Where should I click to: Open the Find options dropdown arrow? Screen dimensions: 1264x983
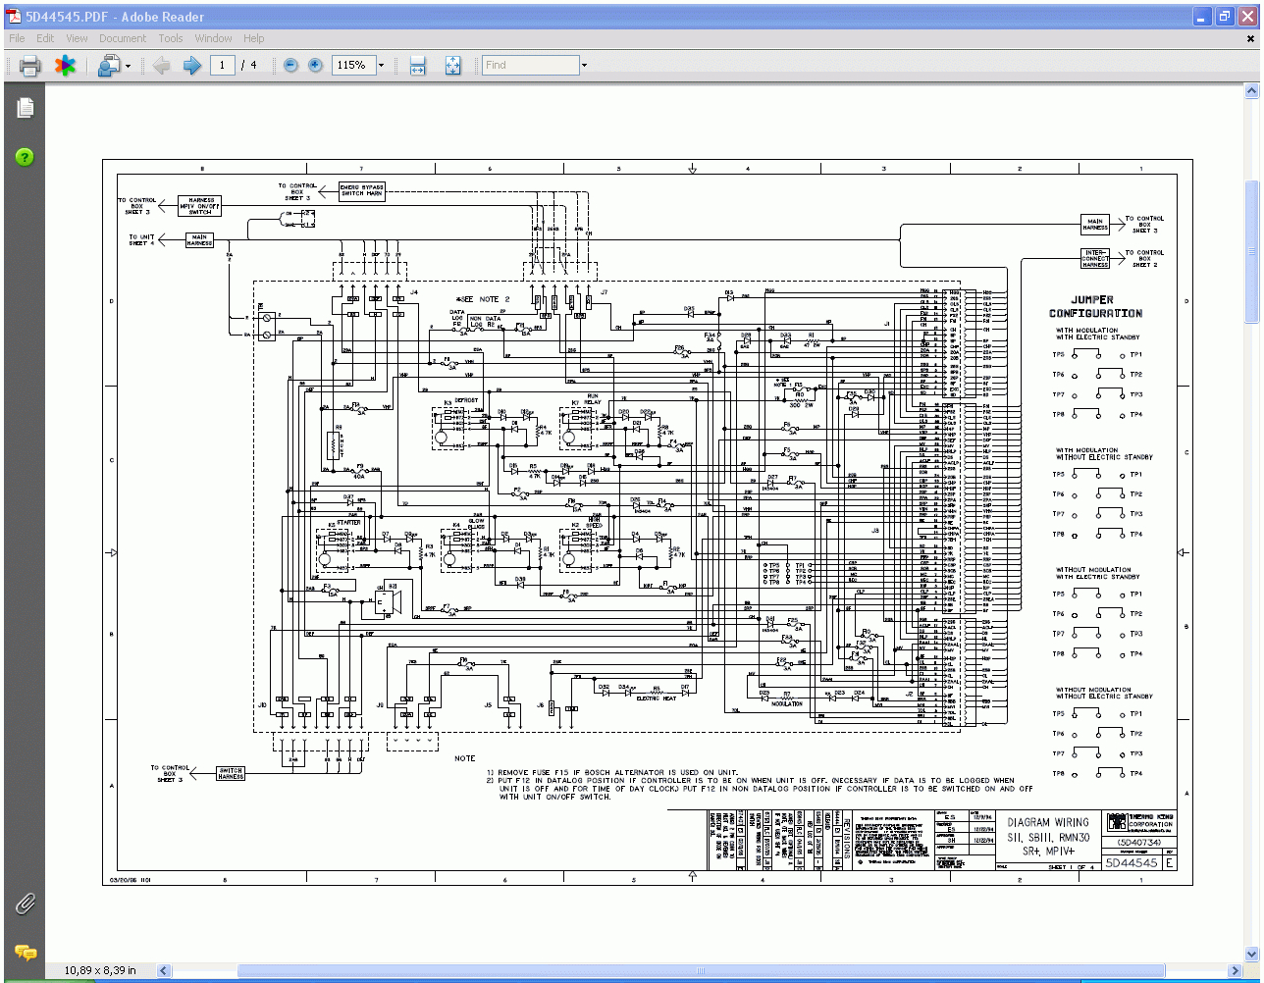coord(584,66)
